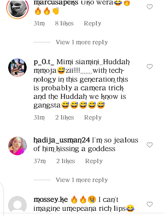Open marcusapeks username link
The image size is (164, 216).
(56, 2)
